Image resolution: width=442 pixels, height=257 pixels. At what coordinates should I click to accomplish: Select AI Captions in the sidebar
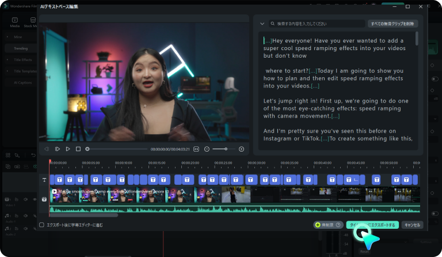(x=23, y=82)
